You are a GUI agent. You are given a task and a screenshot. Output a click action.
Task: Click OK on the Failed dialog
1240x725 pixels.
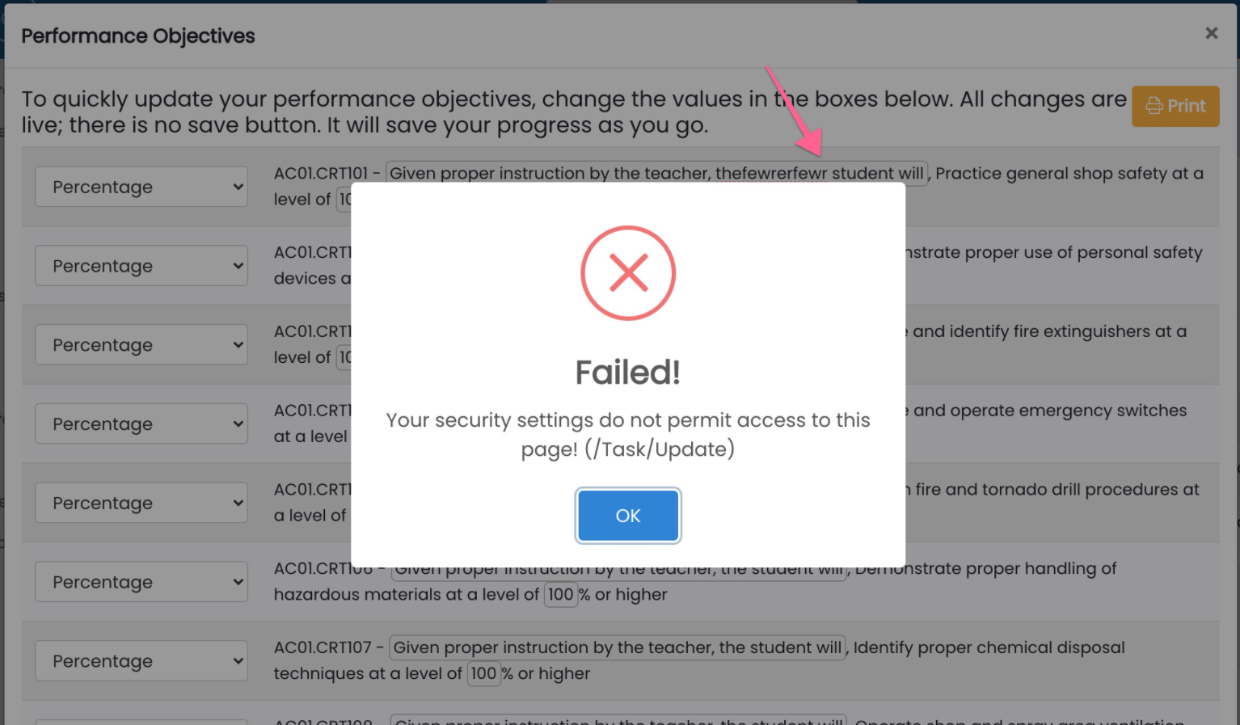(628, 516)
